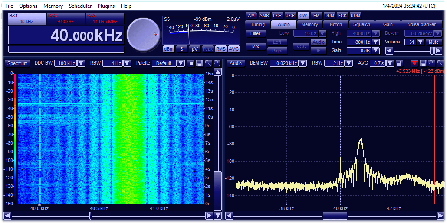Open the Memory menu
447x223 pixels.
53,6
